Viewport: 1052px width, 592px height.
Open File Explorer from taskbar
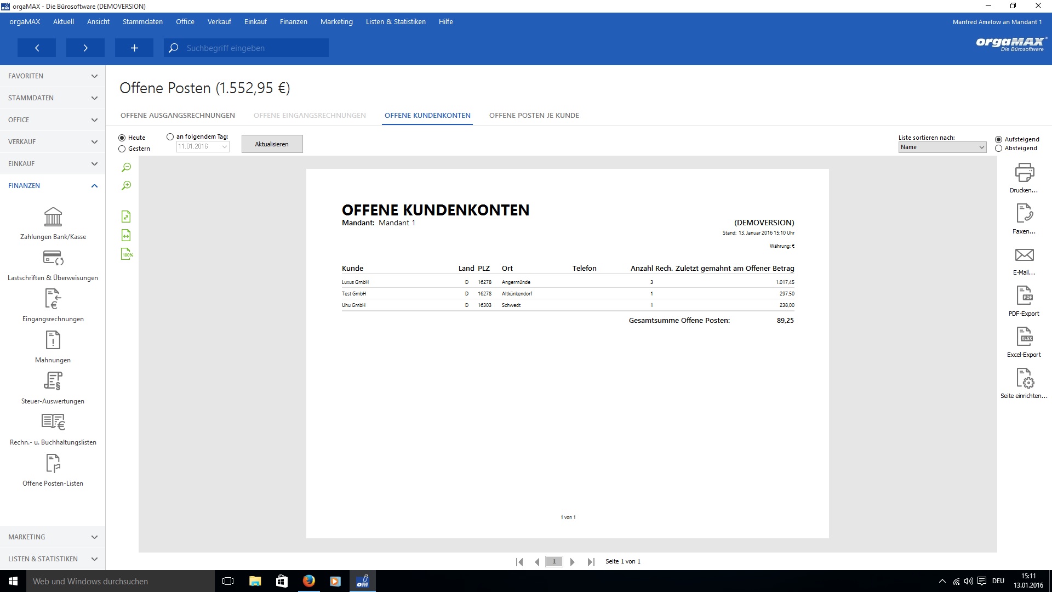[x=255, y=582]
